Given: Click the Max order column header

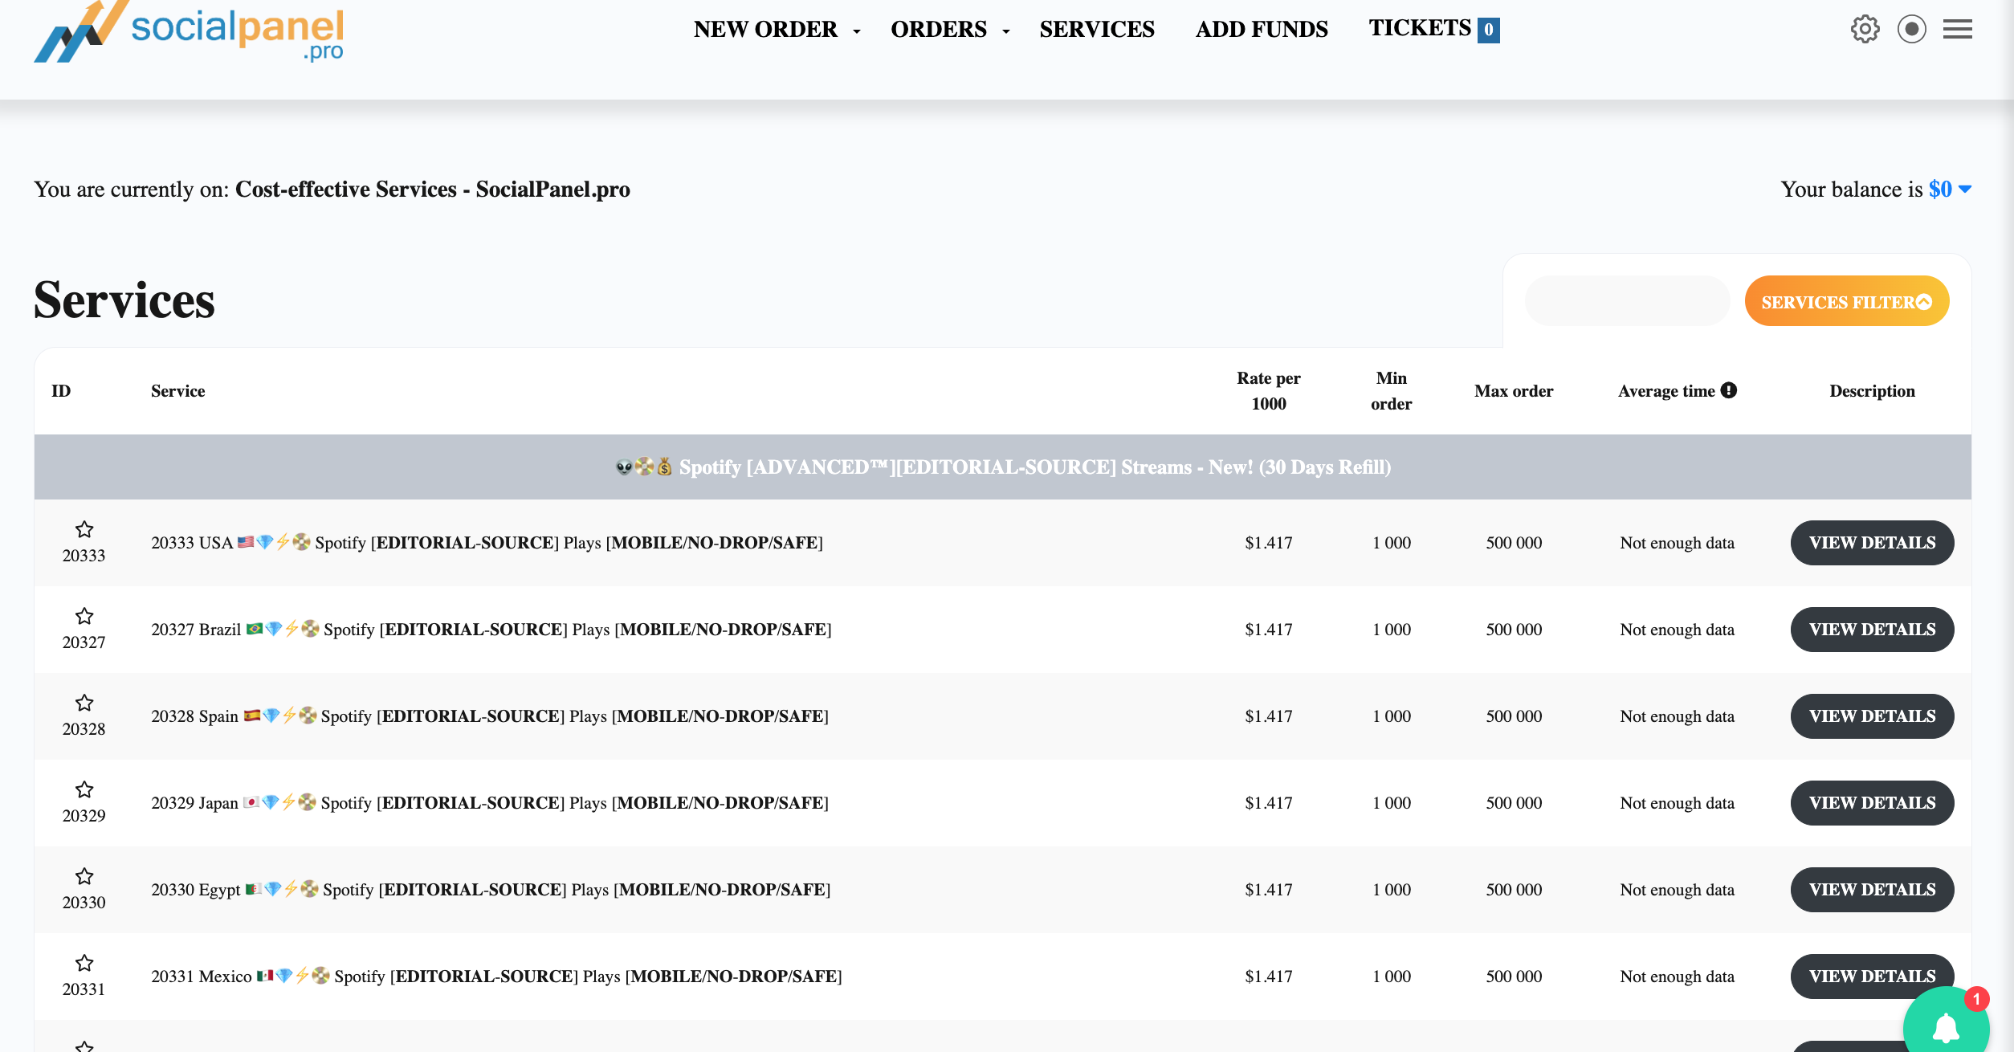Looking at the screenshot, I should tap(1514, 391).
